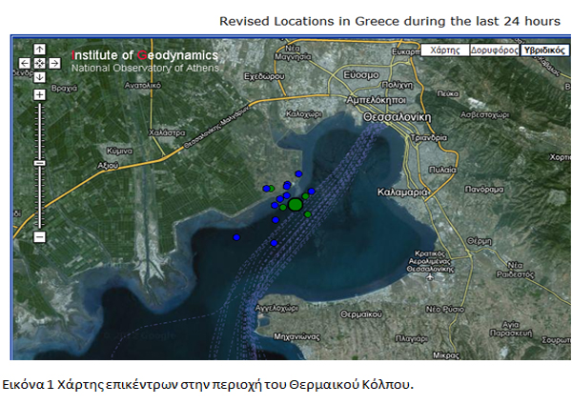Click the northernmost blue epicenter dot
The width and height of the screenshot is (572, 405).
(298, 173)
